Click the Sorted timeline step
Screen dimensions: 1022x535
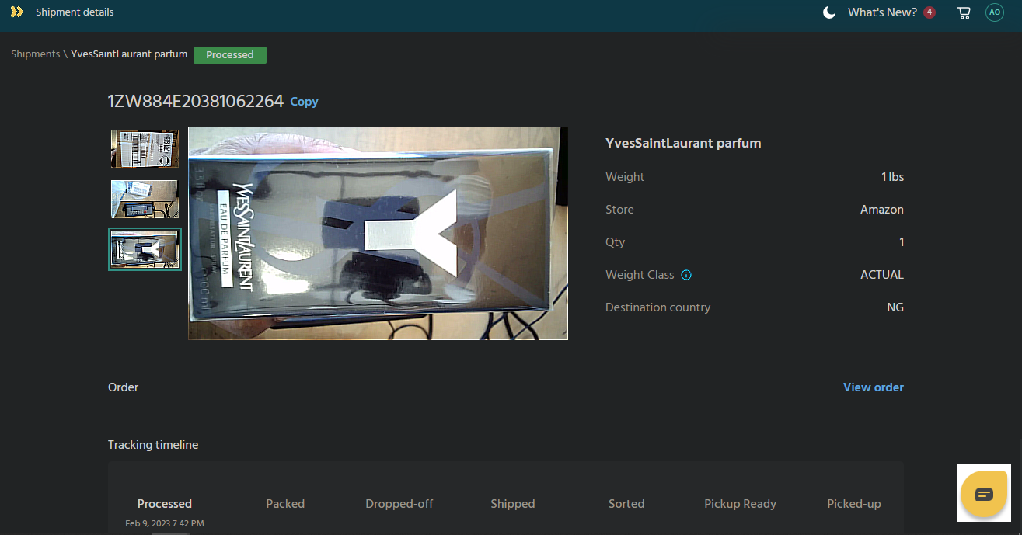point(626,504)
